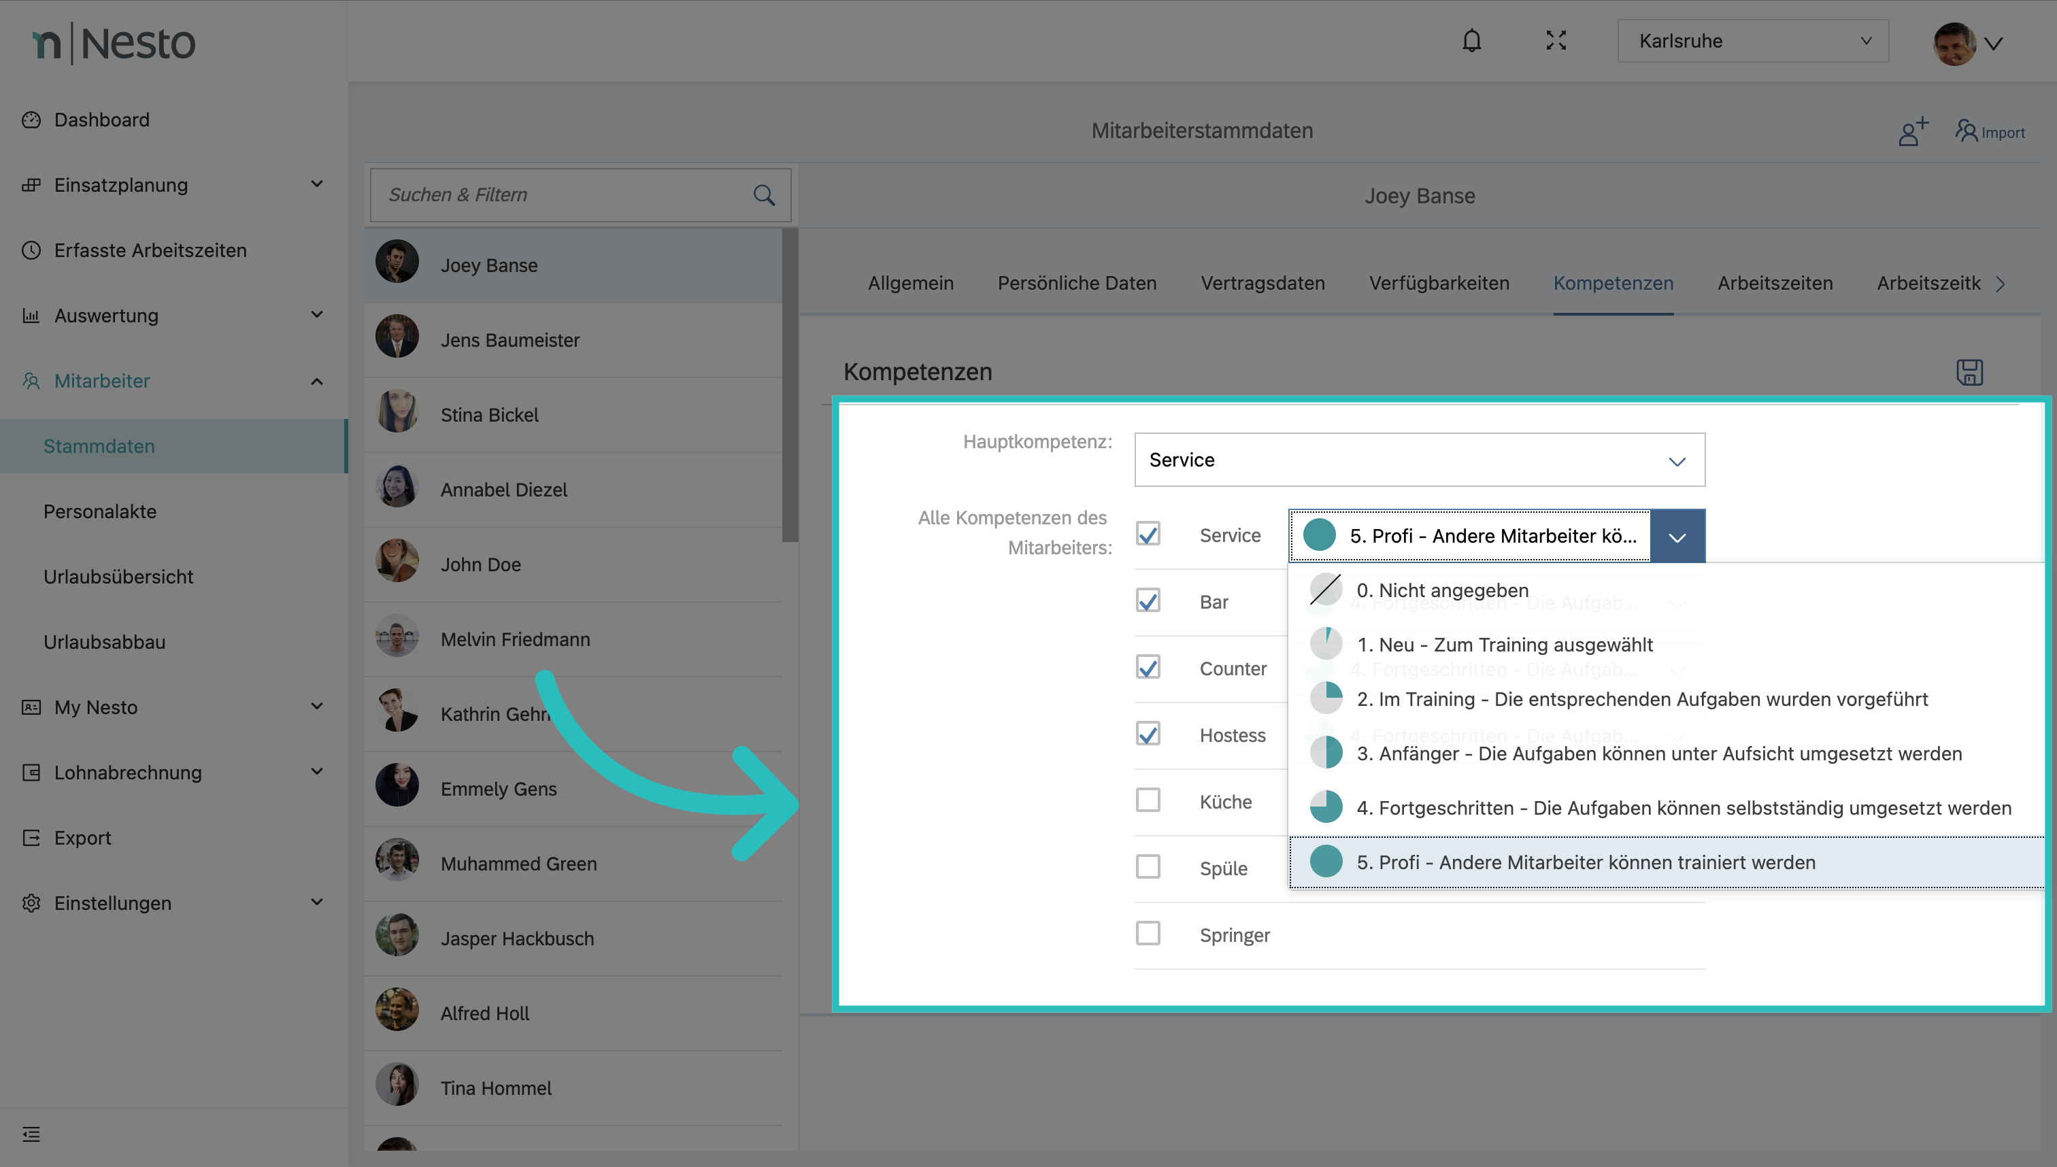The width and height of the screenshot is (2057, 1167).
Task: Open the Personalakte sidebar link
Action: [100, 511]
